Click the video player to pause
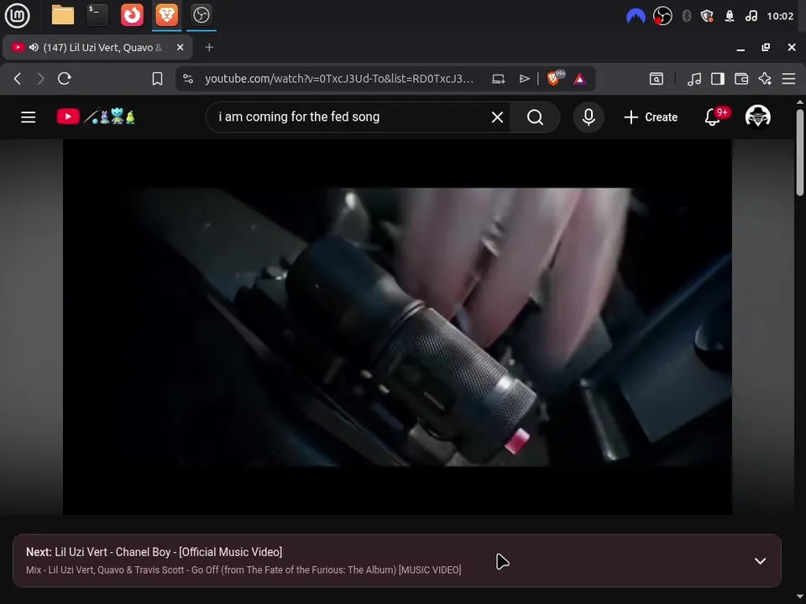The width and height of the screenshot is (806, 604). pos(397,326)
